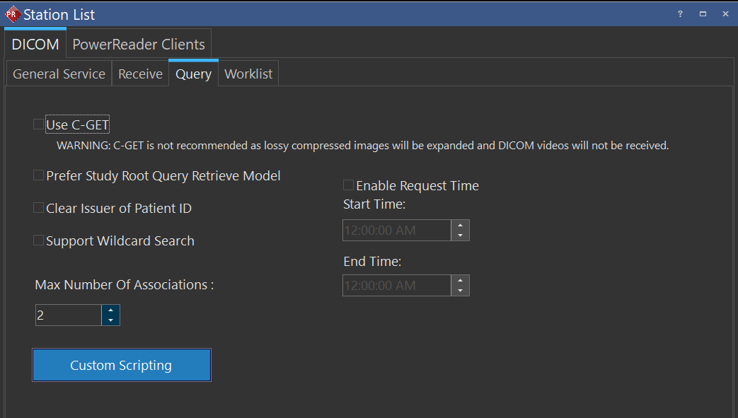Image resolution: width=738 pixels, height=418 pixels.
Task: Click the Start Time input field
Action: point(396,230)
